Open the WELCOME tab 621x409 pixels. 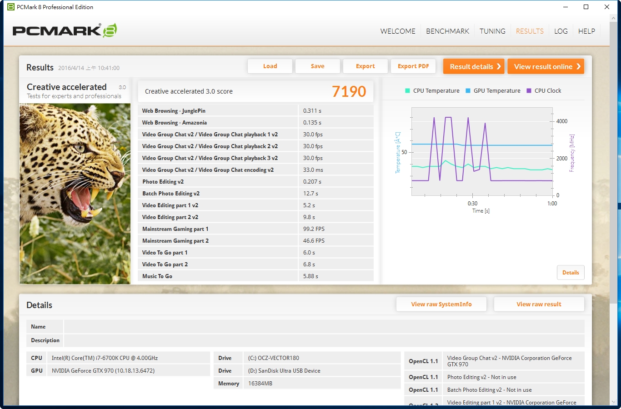[398, 31]
